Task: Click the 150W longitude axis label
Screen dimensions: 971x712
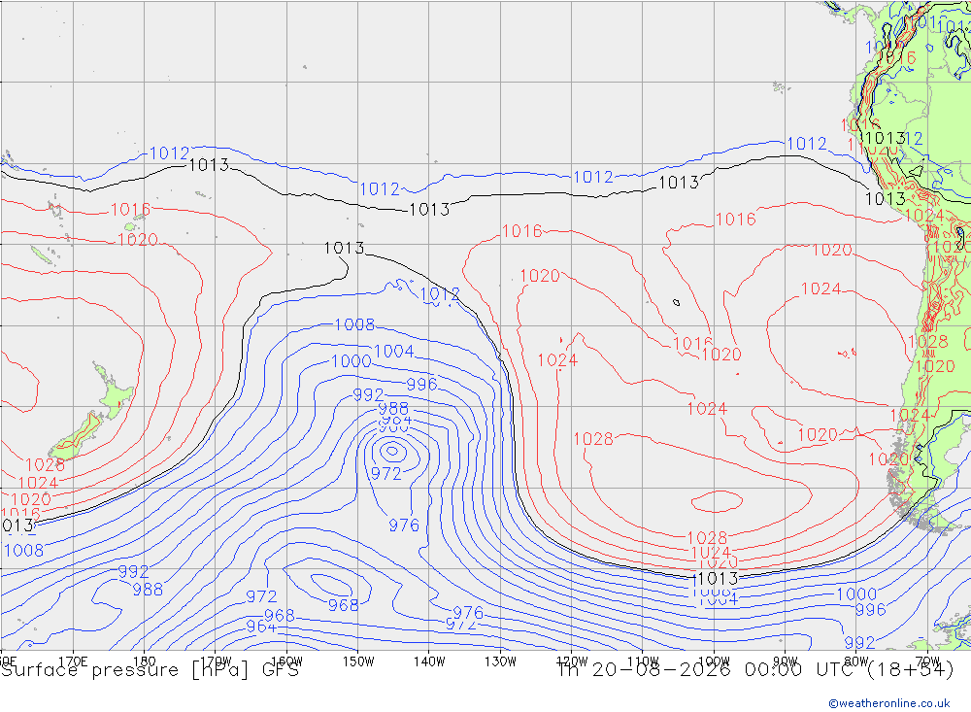Action: (358, 661)
